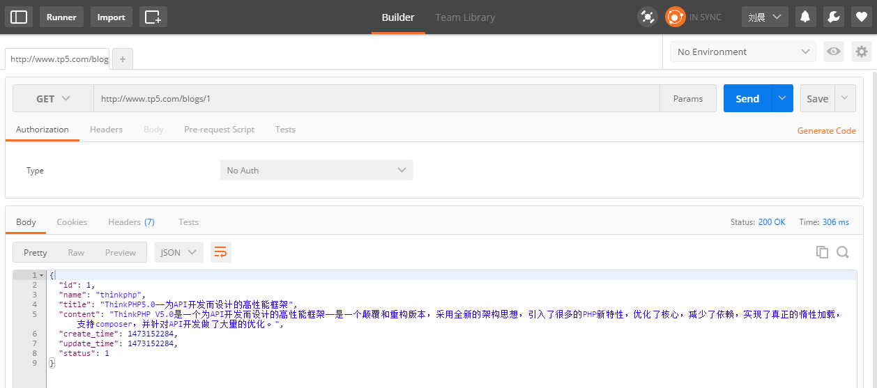The height and width of the screenshot is (388, 877).
Task: Click the interceptor satellite icon
Action: click(x=648, y=17)
